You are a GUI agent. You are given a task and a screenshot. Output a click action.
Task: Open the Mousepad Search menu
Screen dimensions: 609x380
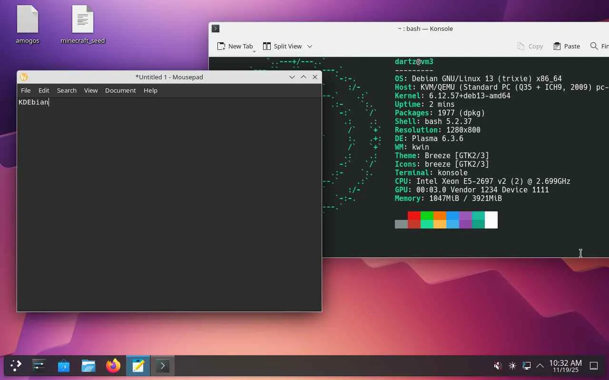click(67, 90)
